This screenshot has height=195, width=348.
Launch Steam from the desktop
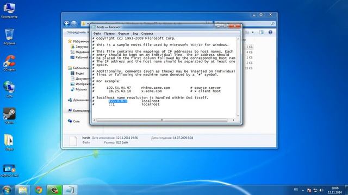point(9,116)
